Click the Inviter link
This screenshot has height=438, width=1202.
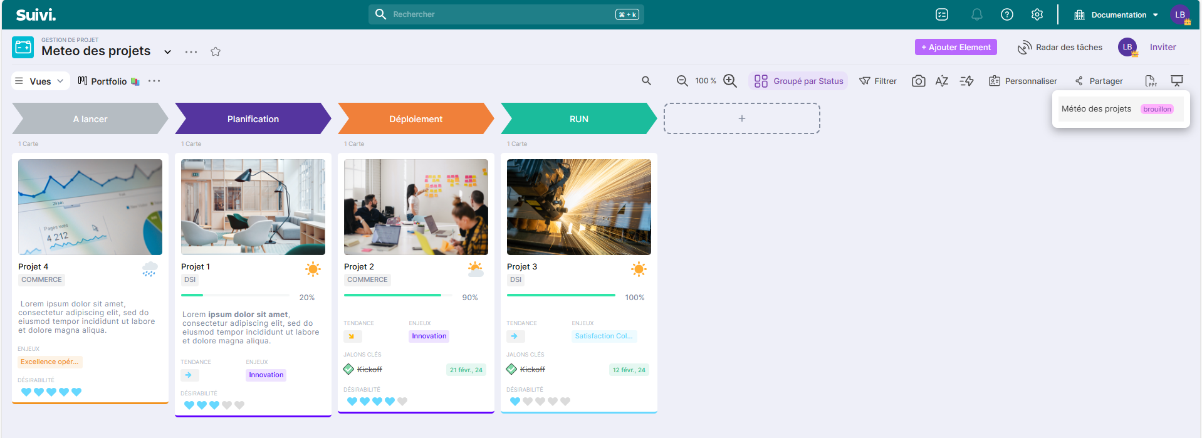[x=1163, y=47]
